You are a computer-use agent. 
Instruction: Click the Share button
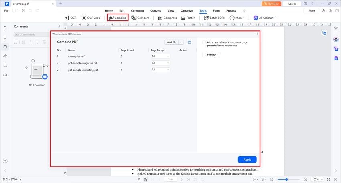coord(311,10)
